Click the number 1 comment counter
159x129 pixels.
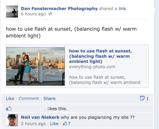[147, 98]
